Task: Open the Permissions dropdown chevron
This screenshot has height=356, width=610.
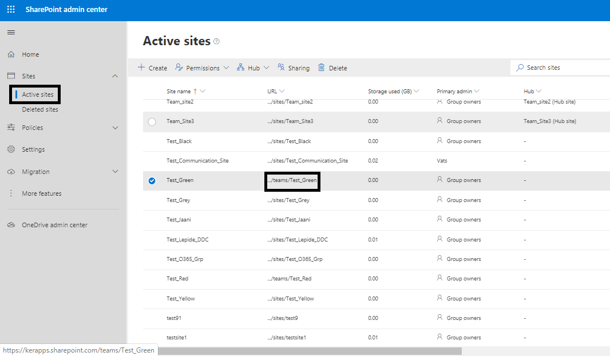Action: click(x=227, y=68)
